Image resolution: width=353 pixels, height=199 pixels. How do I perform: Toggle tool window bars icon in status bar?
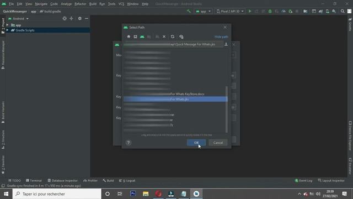click(3, 186)
